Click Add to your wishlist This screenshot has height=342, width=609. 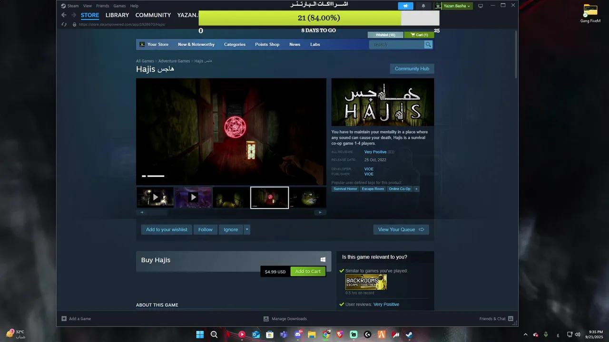[x=167, y=229]
